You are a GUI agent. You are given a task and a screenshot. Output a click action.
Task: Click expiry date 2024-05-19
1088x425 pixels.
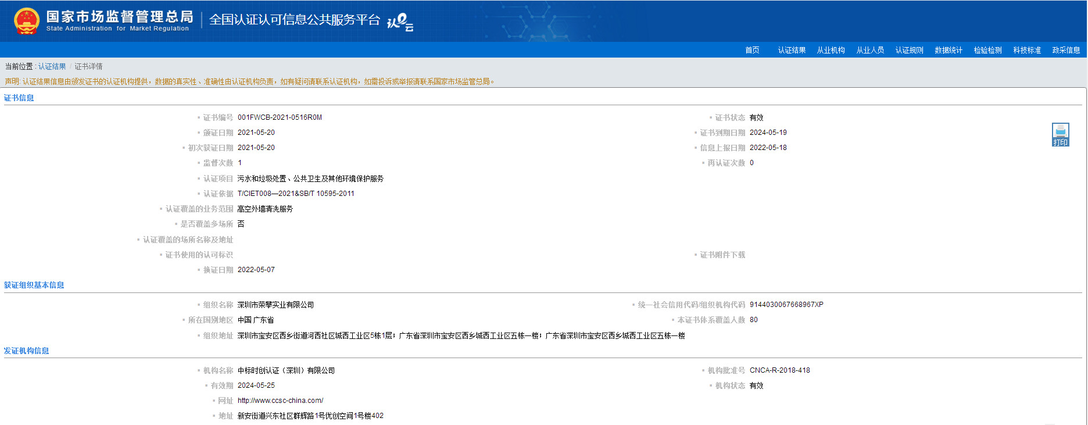768,133
